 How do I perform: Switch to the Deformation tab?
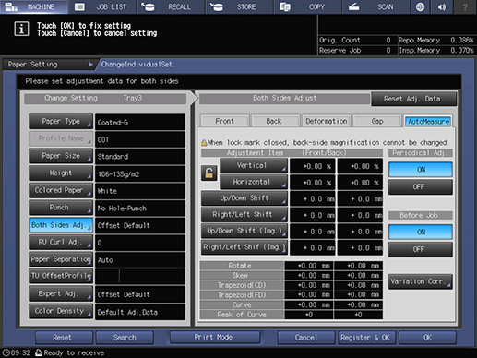(327, 121)
